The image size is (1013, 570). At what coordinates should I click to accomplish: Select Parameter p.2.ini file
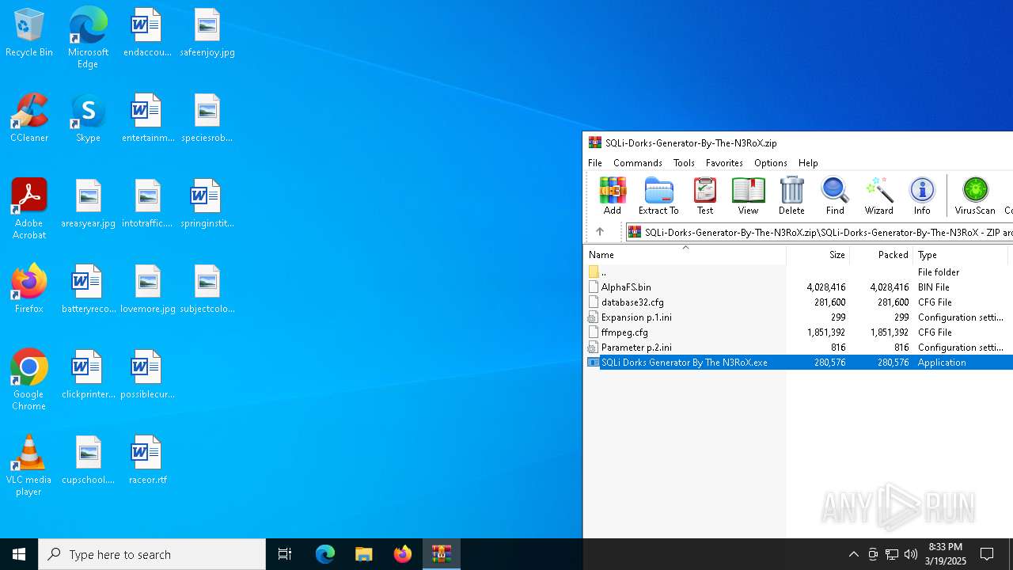[x=799, y=347]
